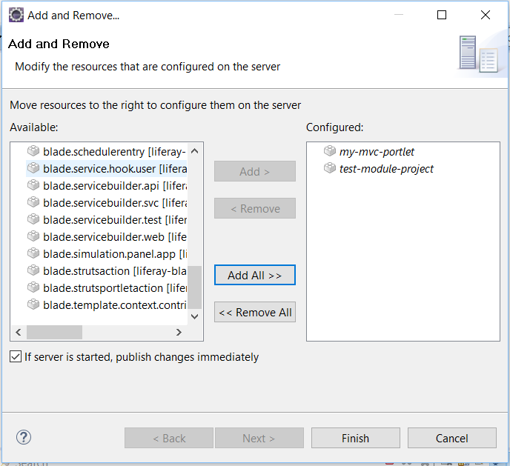Click the test-module-project module icon
The width and height of the screenshot is (510, 466).
tap(330, 168)
